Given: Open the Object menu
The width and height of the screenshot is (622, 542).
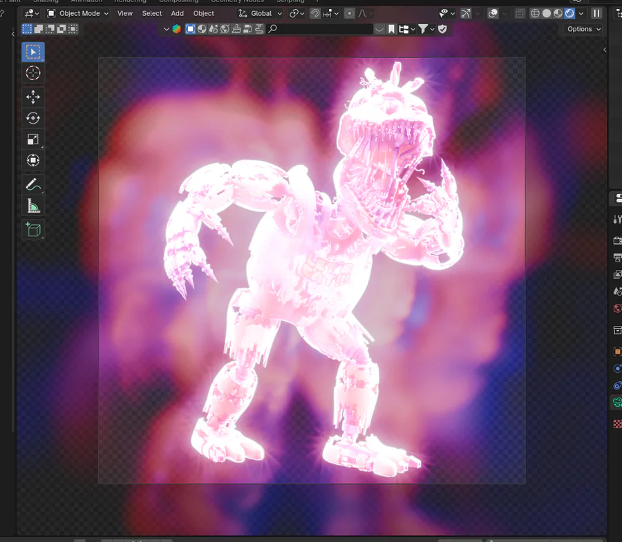Looking at the screenshot, I should [203, 14].
